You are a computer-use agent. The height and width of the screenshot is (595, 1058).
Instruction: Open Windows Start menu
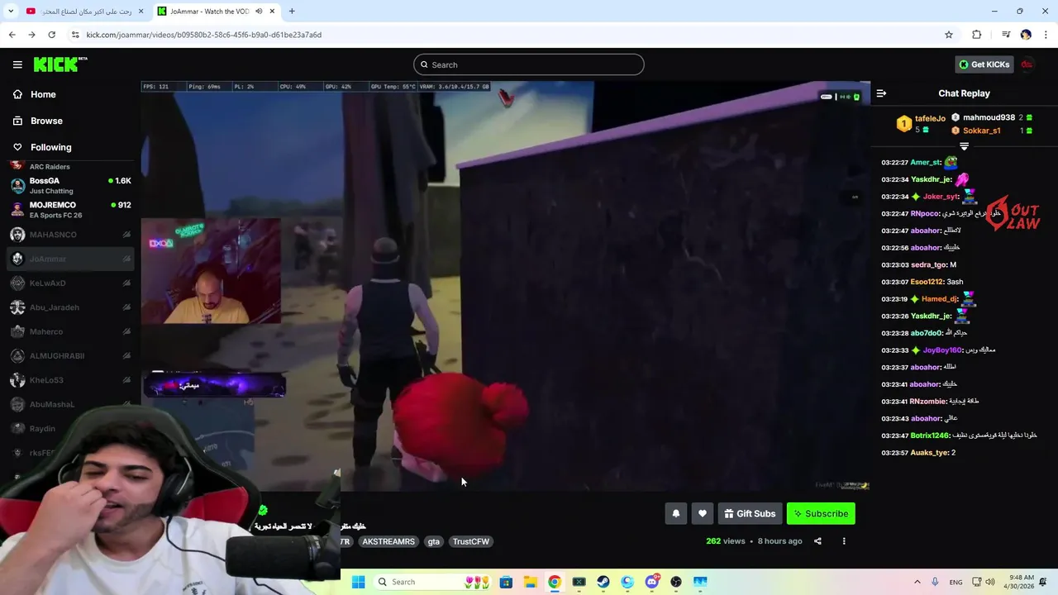tap(358, 582)
